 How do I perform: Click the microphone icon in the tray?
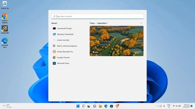[164, 106]
